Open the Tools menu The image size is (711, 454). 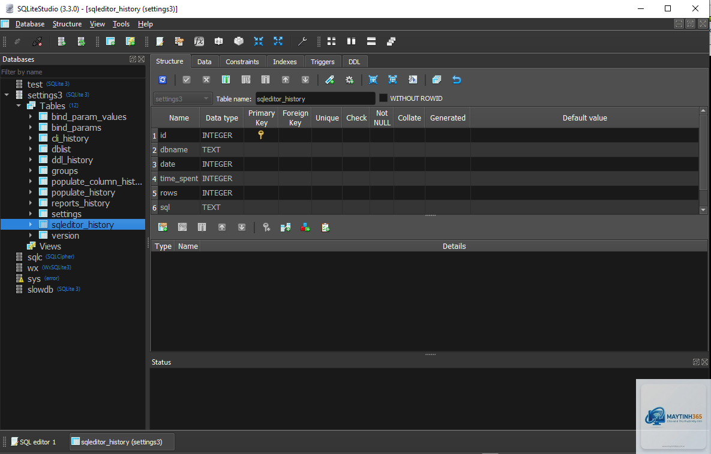pyautogui.click(x=121, y=24)
